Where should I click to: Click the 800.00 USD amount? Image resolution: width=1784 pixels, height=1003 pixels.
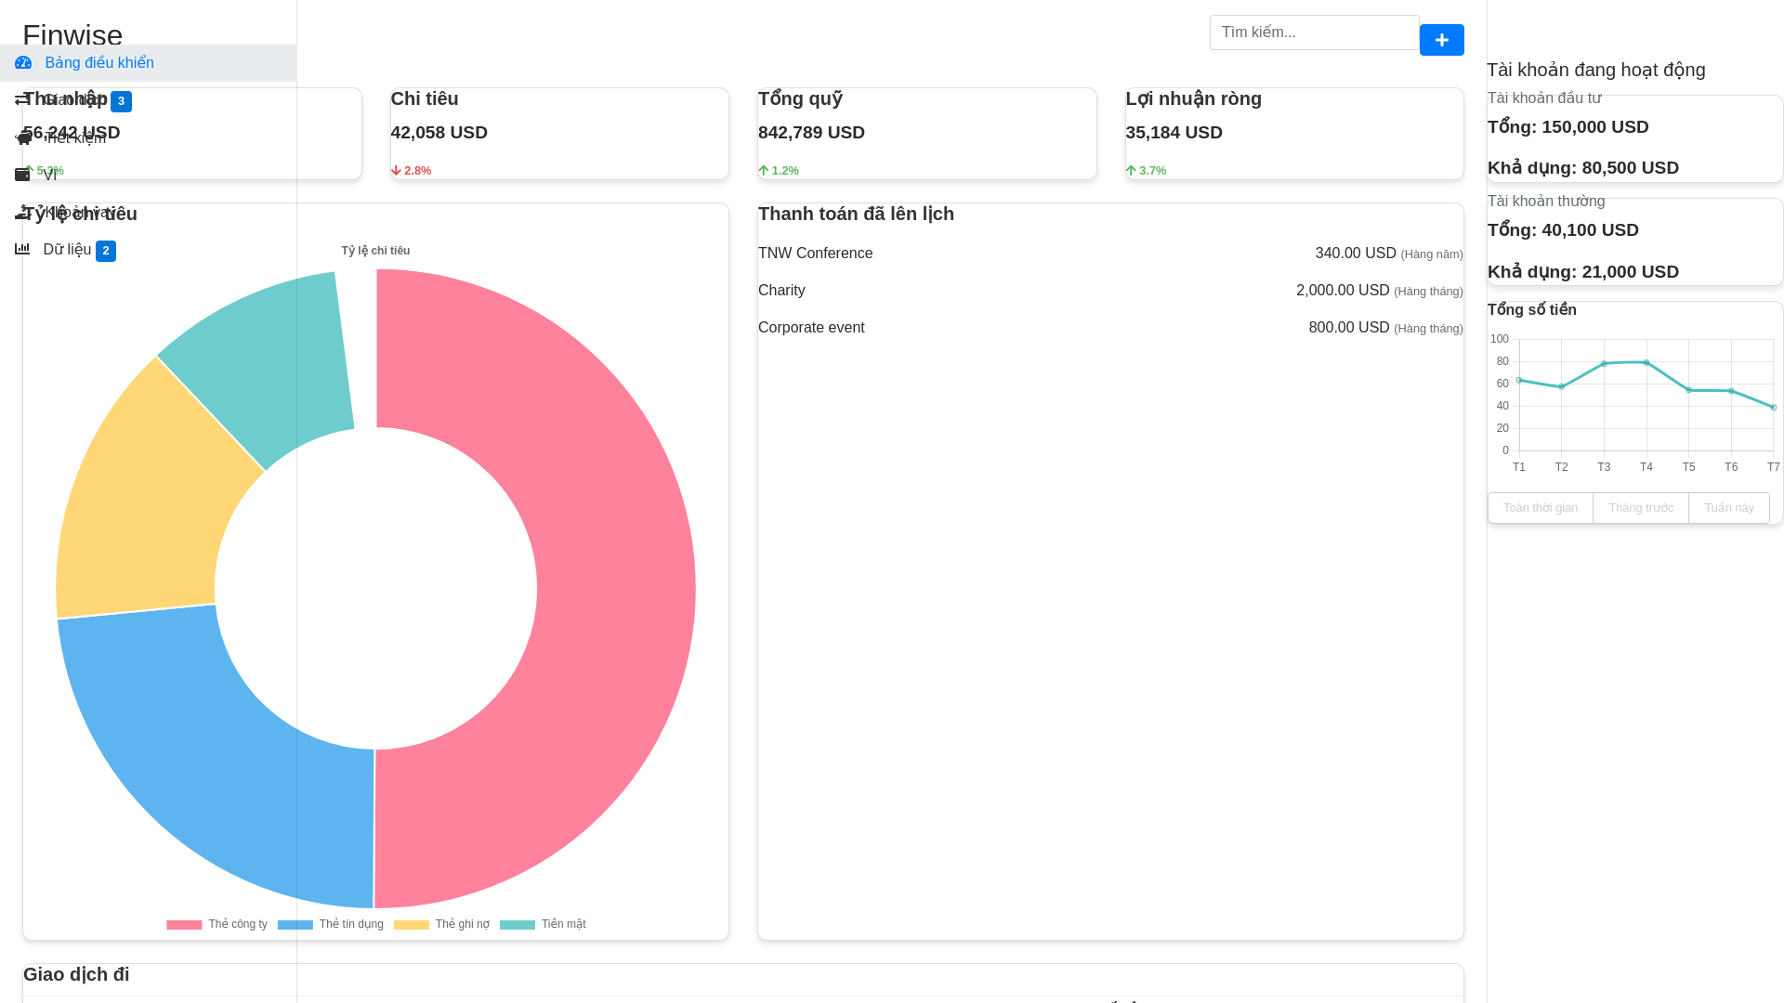tap(1349, 328)
